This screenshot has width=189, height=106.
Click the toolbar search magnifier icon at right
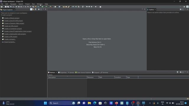(180, 7)
